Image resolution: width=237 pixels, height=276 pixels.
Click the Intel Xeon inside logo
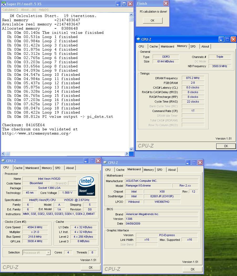87,185
